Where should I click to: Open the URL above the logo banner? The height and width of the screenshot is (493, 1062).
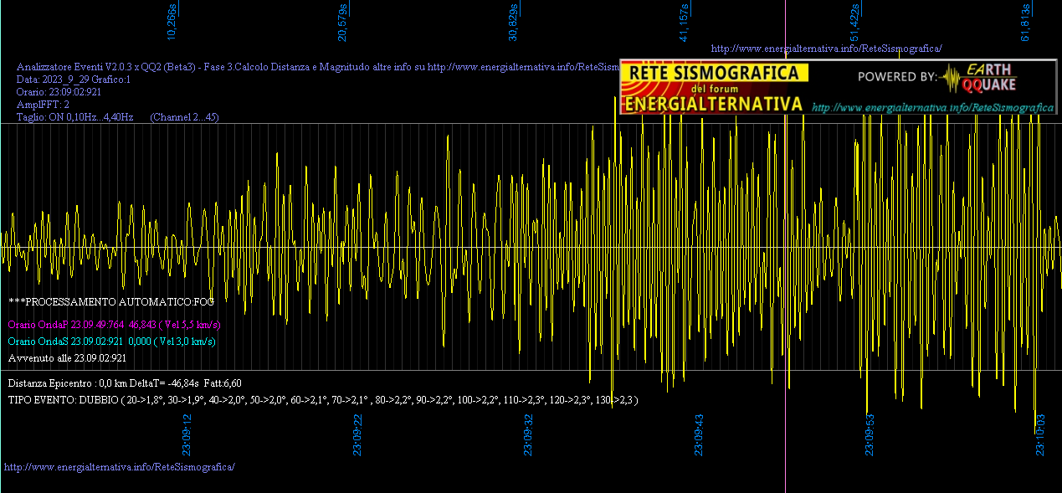(826, 49)
